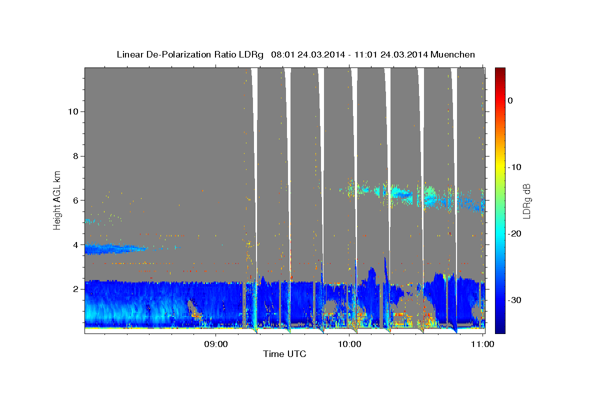Click the '09:00' time axis label

[216, 344]
